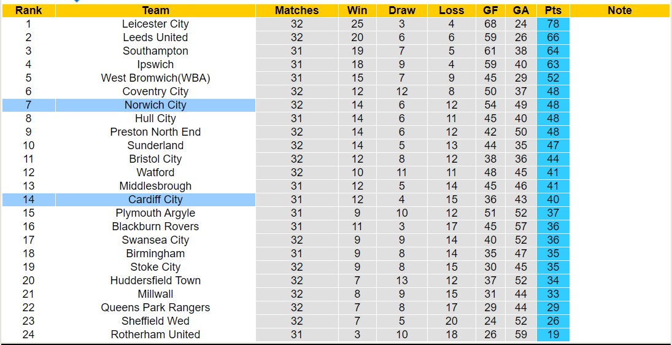672x345 pixels.
Task: Open the highlighted Norwich City row
Action: pos(155,105)
